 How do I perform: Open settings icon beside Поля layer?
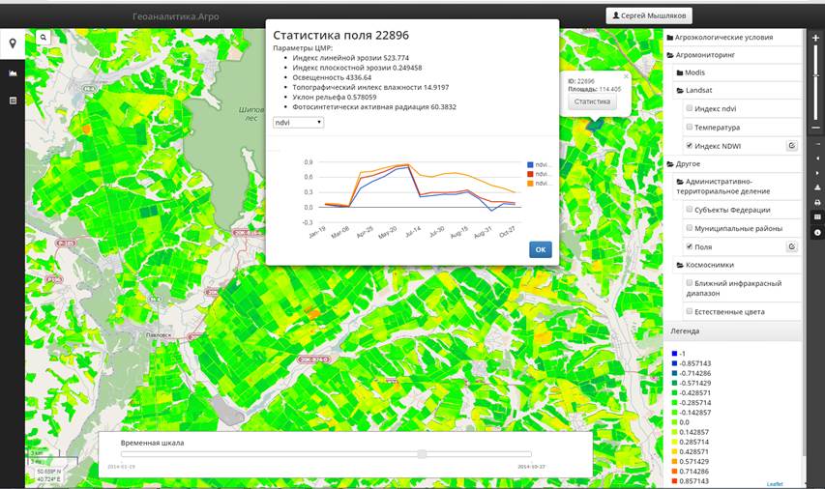coord(792,246)
